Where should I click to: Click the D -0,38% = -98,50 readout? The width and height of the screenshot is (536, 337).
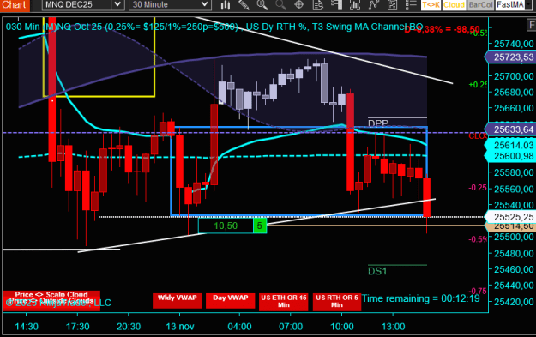(442, 29)
